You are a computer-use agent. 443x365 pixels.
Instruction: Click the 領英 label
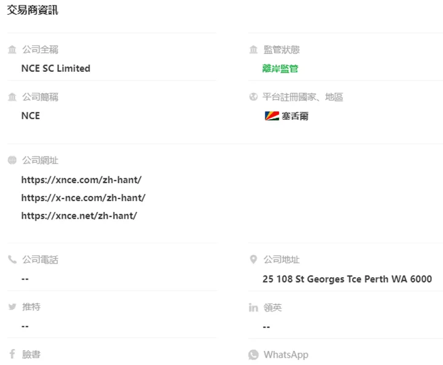[x=273, y=307]
